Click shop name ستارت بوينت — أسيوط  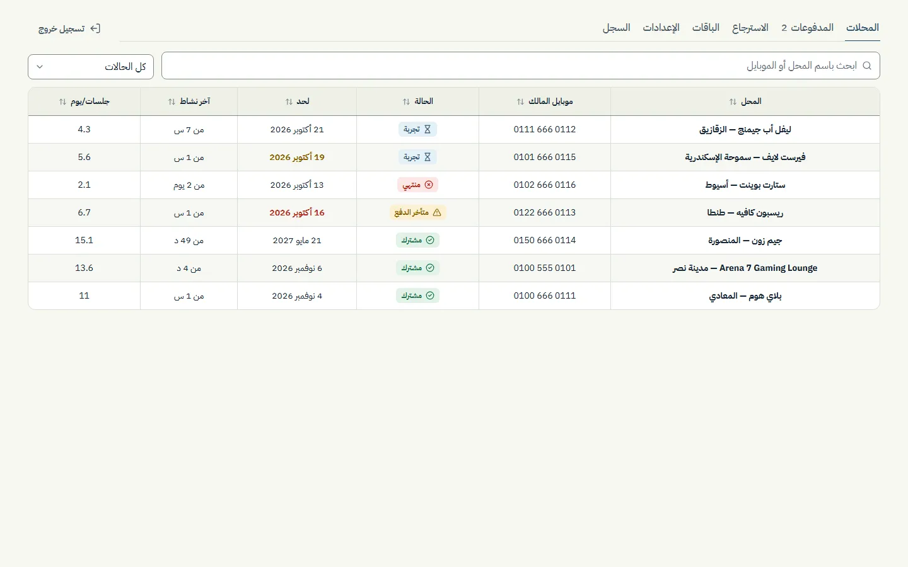point(745,185)
